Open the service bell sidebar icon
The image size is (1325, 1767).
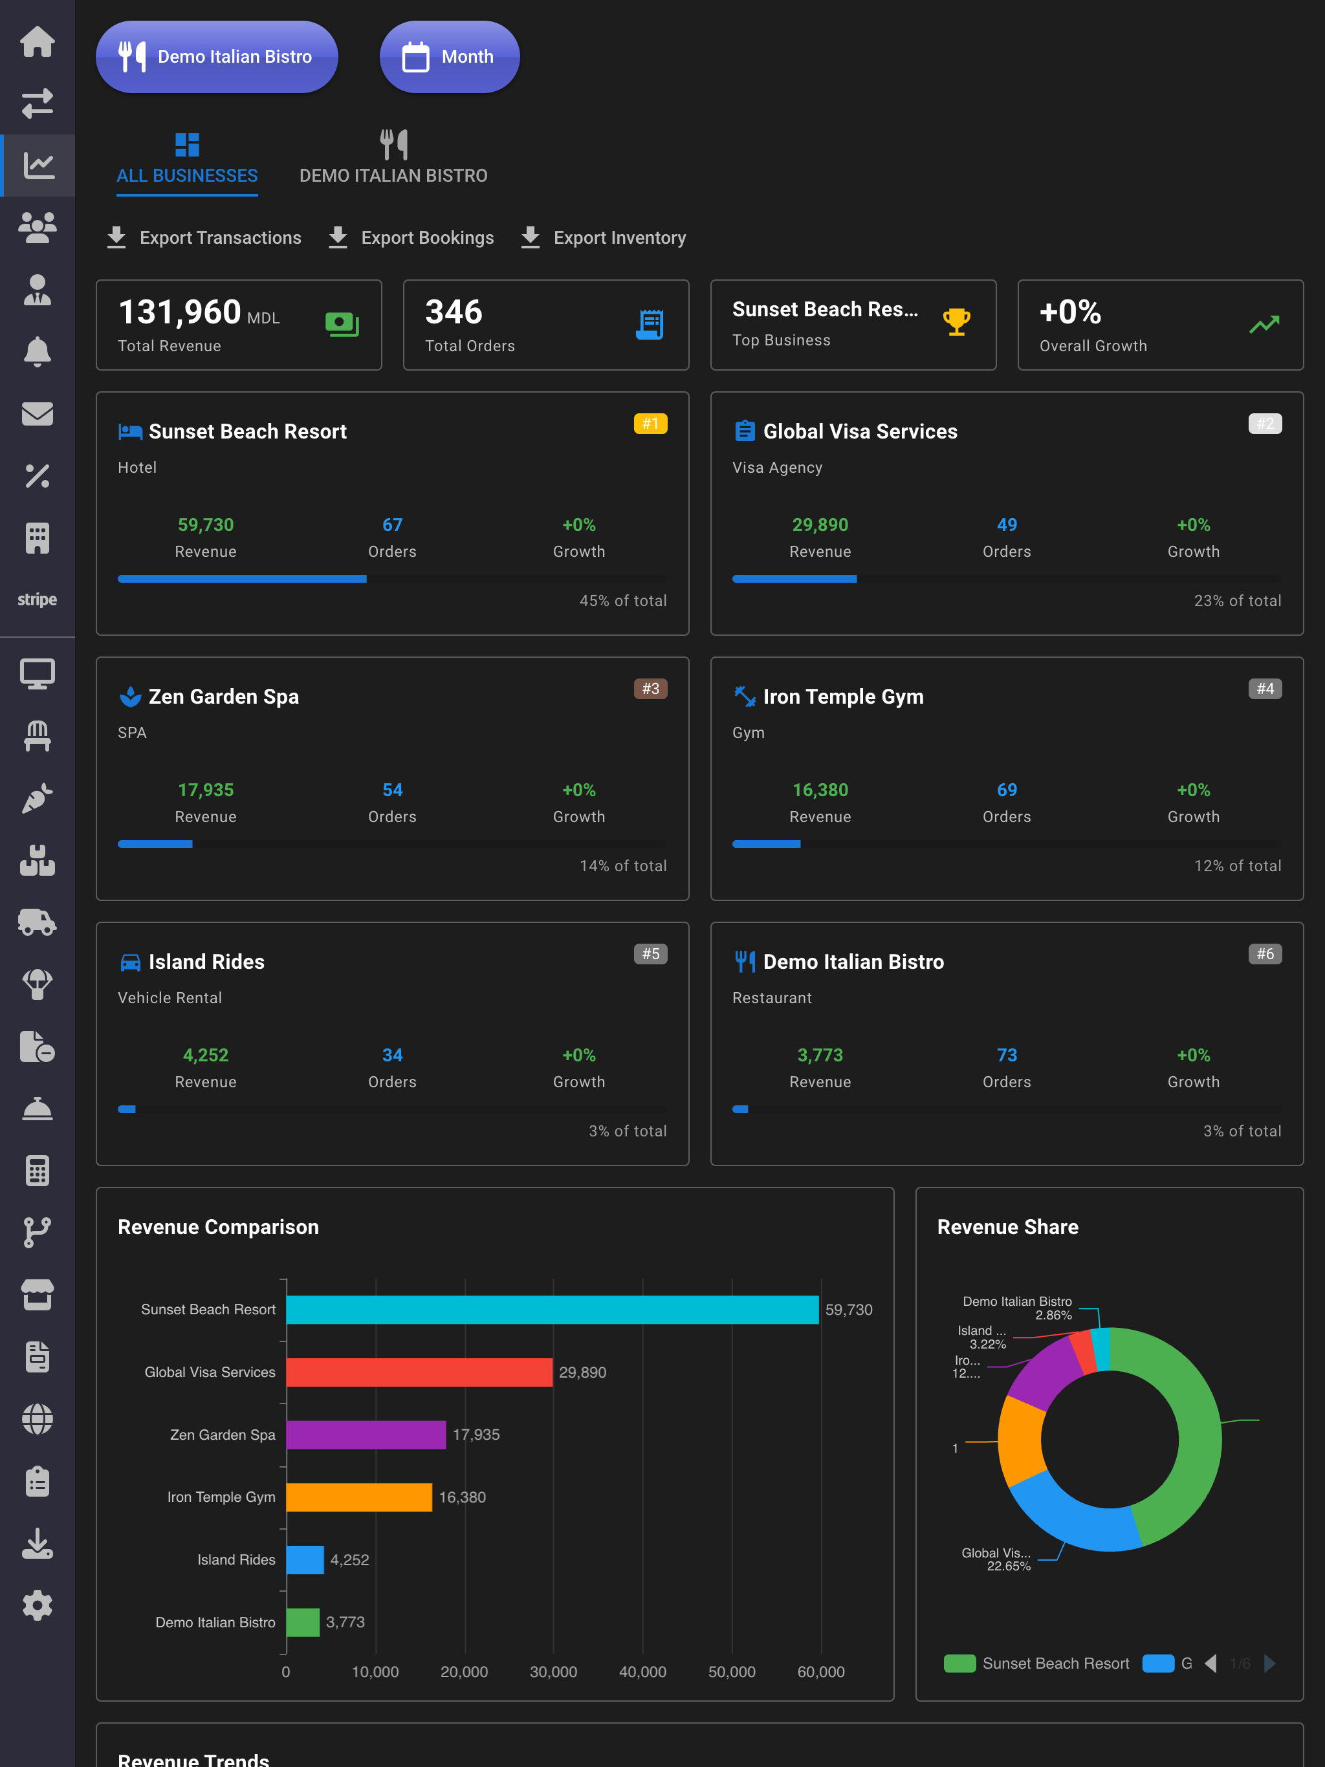(38, 1109)
